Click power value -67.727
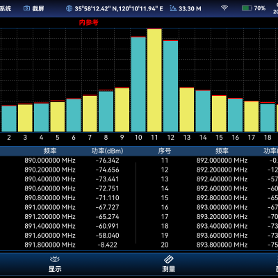This screenshot has width=278, height=278. click(108, 207)
